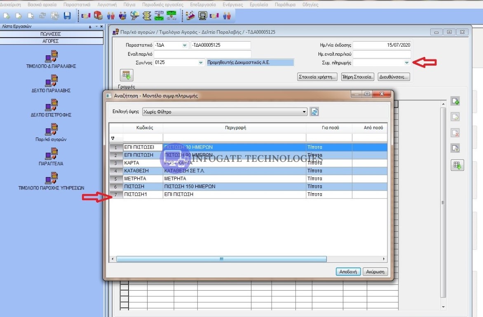Click add new line icon on right
Screen dimensions: 483x317
[455, 102]
